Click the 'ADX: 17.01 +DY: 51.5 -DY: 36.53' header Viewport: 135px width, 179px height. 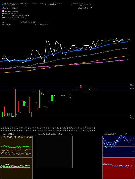click(16, 137)
